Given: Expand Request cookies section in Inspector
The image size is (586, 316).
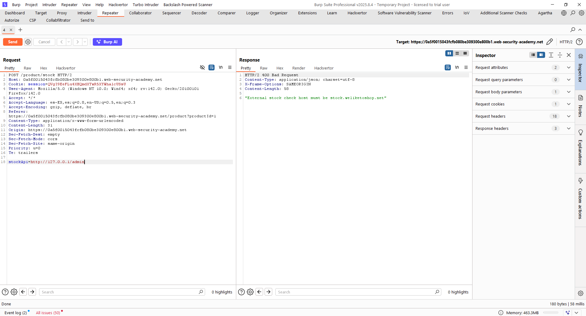Looking at the screenshot, I should [x=569, y=104].
